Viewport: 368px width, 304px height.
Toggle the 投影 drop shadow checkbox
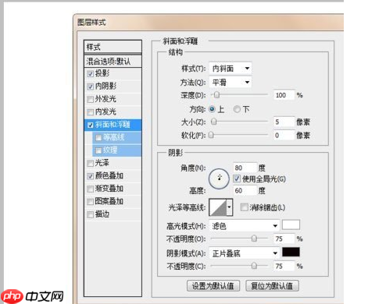tap(90, 74)
